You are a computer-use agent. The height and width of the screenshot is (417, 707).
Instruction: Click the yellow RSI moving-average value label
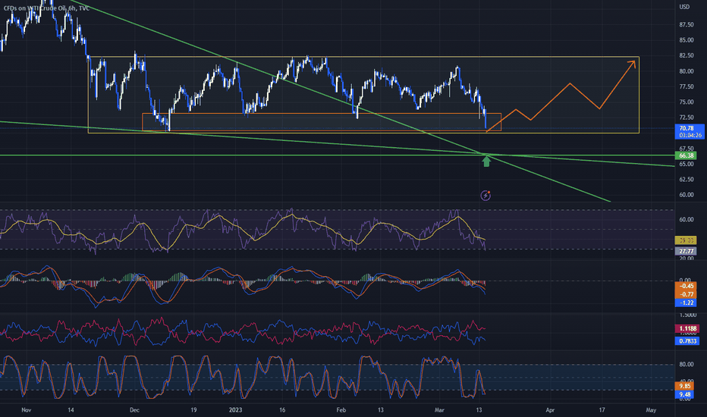click(686, 240)
